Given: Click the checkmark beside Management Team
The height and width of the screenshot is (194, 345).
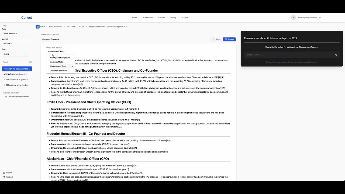Looking at the screenshot, I should click(x=72, y=66).
